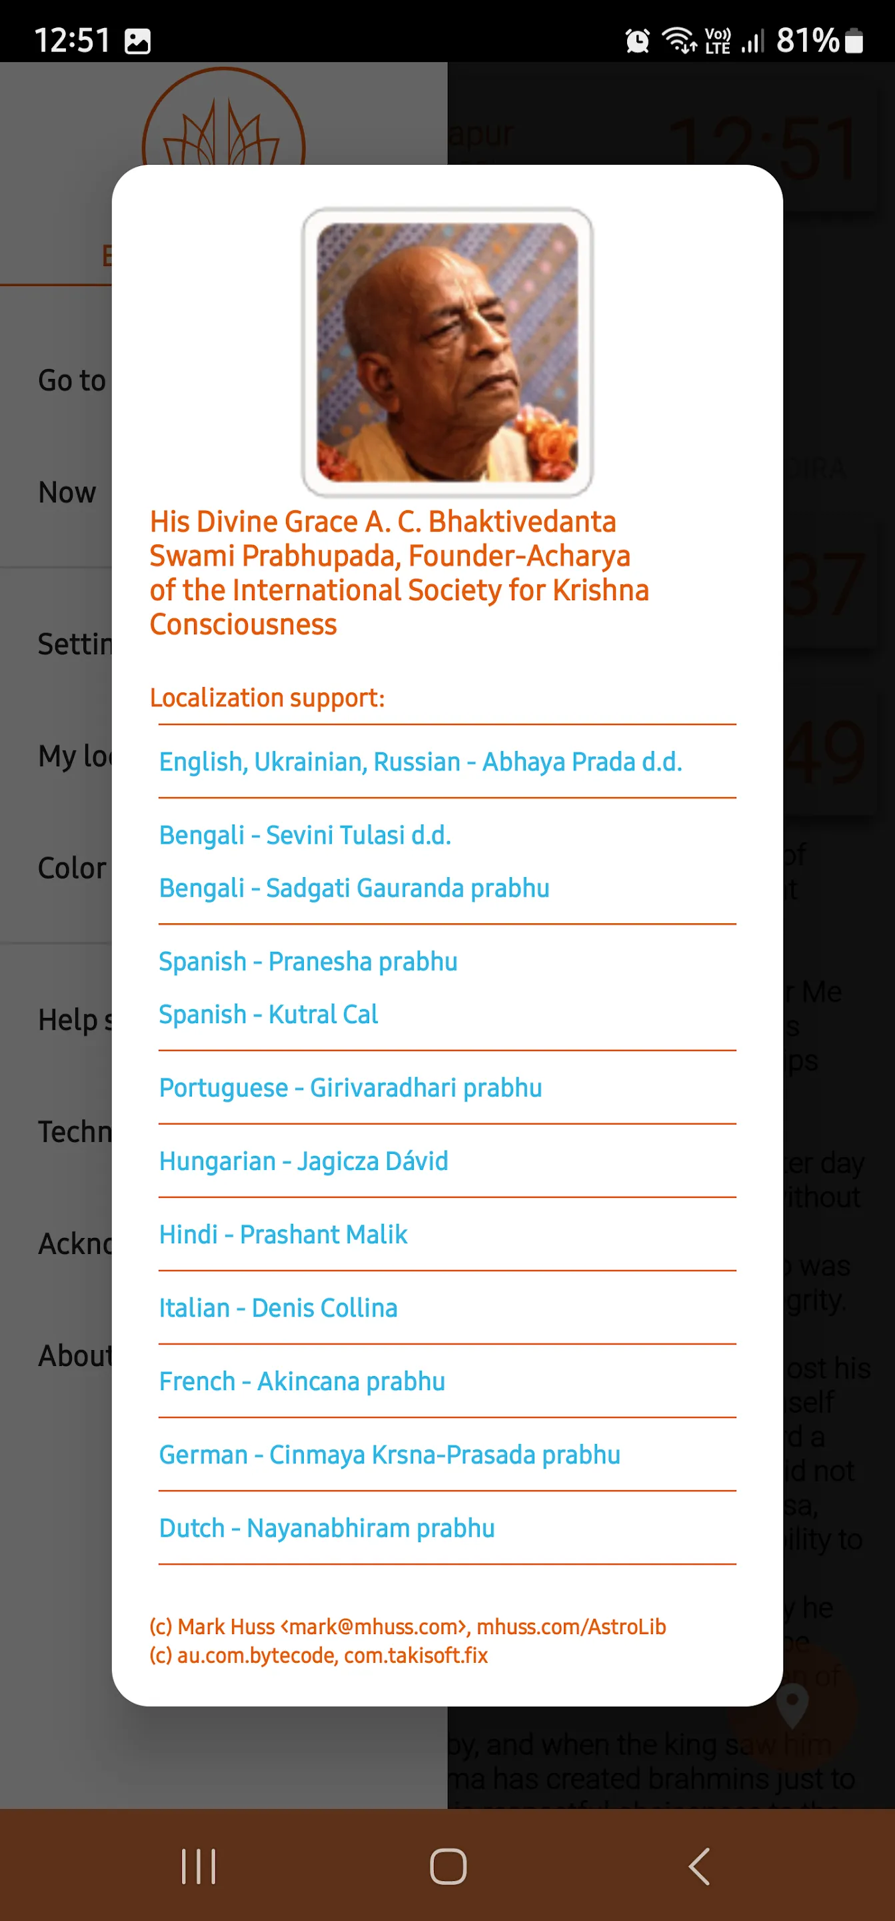
Task: Tap the alarm icon in the status bar
Action: click(637, 40)
